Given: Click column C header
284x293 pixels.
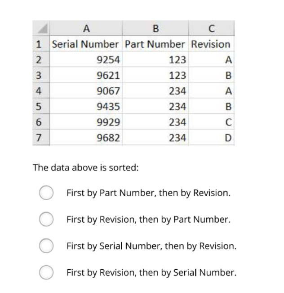Looking at the screenshot, I should tap(211, 29).
